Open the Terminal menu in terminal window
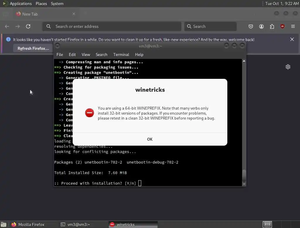Screen dimensions: 300x228 pyautogui.click(x=121, y=55)
